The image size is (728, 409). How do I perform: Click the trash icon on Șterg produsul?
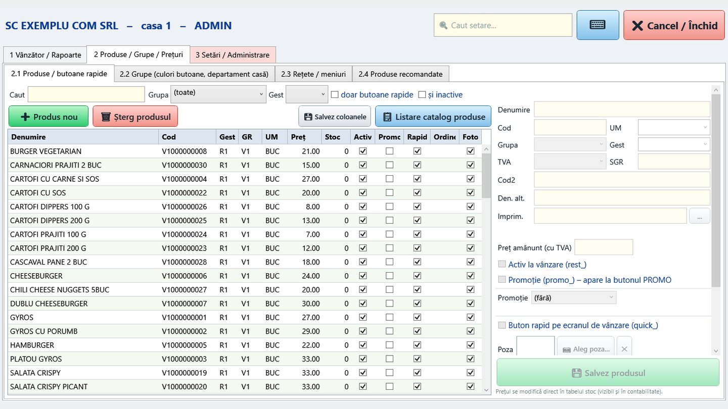click(x=106, y=117)
